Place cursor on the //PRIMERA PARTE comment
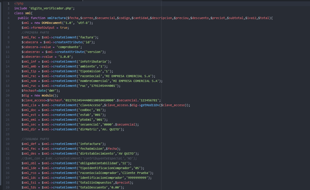The height and width of the screenshot is (190, 310). pos(35,33)
